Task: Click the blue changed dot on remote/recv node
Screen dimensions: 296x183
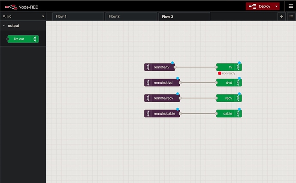Action: point(178,94)
